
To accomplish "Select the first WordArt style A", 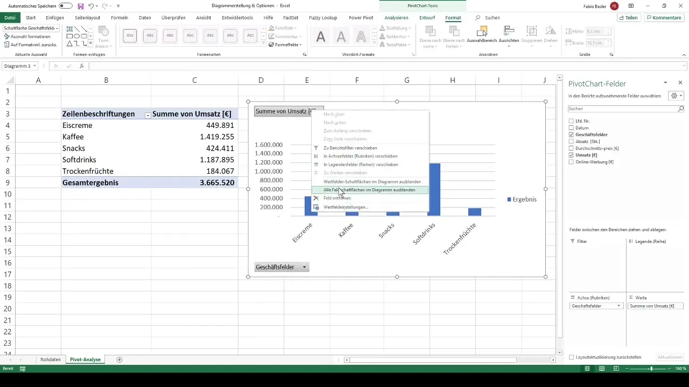I will click(321, 37).
